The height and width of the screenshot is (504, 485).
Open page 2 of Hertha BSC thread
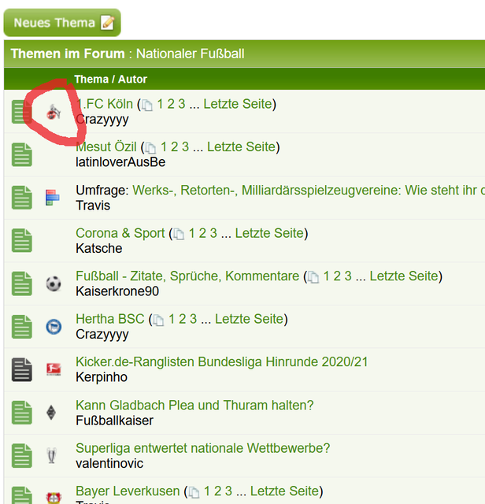coord(183,319)
